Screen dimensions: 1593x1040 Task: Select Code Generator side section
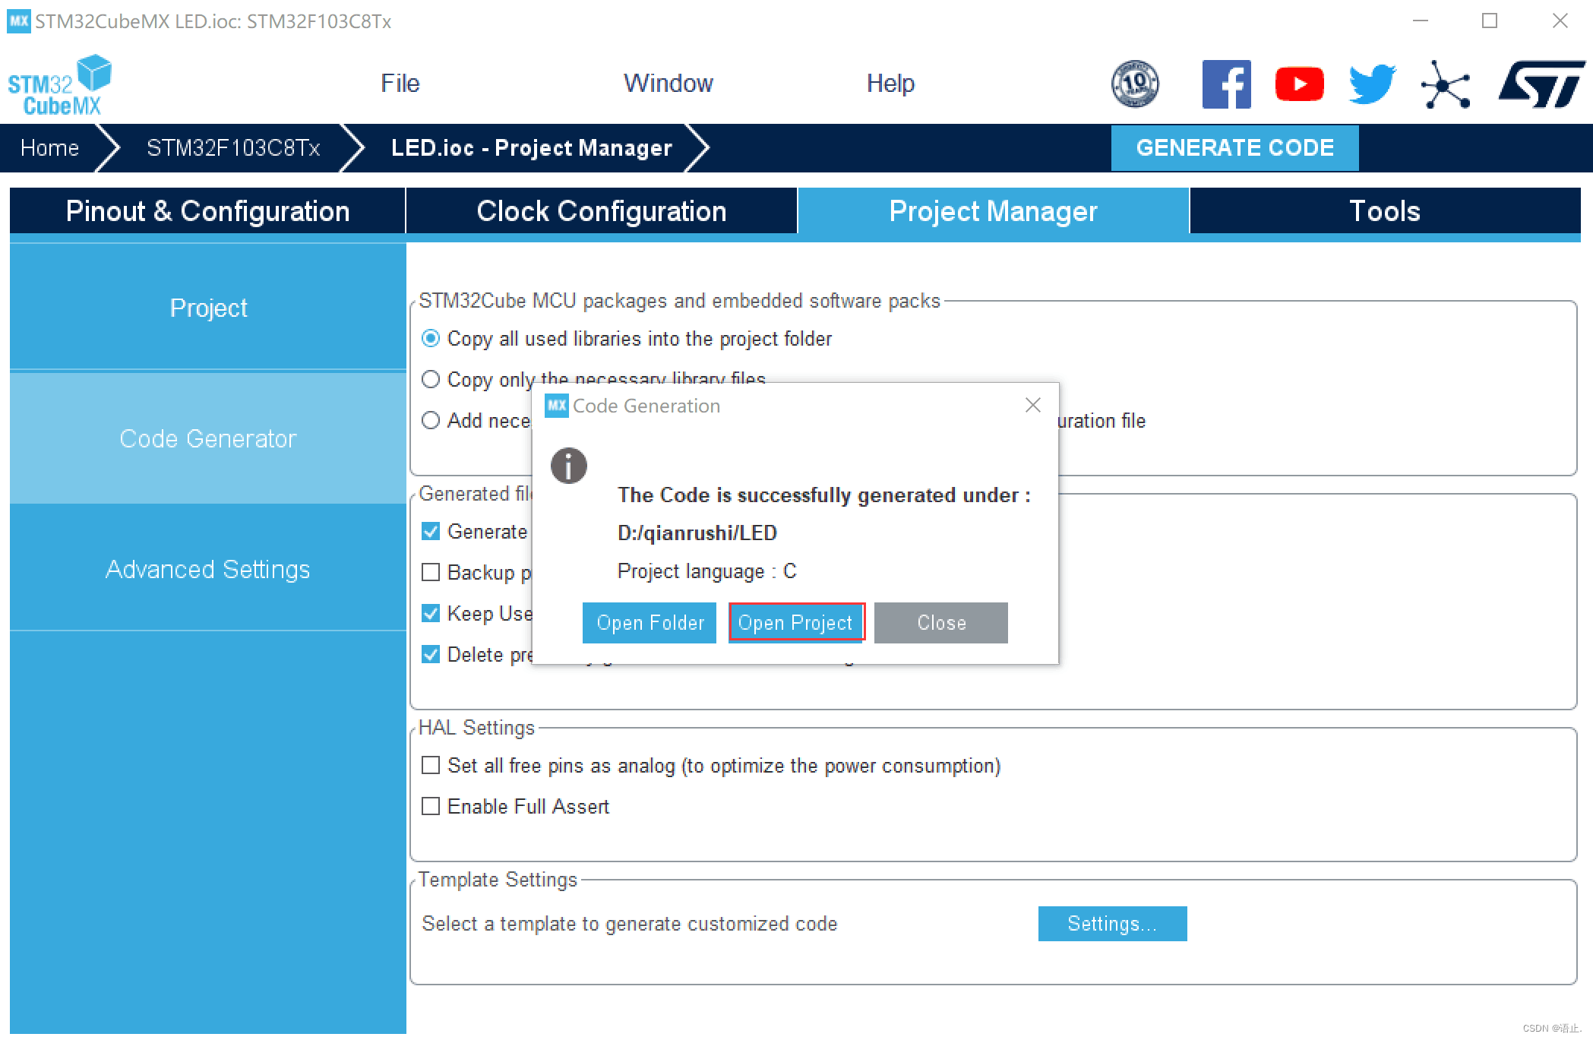(x=208, y=438)
